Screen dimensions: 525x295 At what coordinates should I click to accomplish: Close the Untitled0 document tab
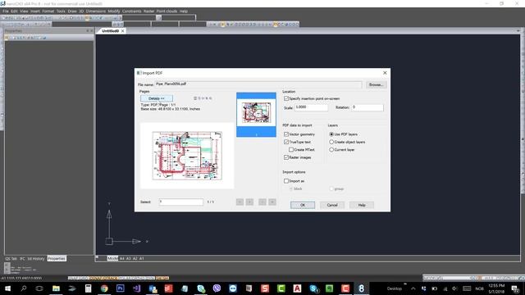(122, 31)
